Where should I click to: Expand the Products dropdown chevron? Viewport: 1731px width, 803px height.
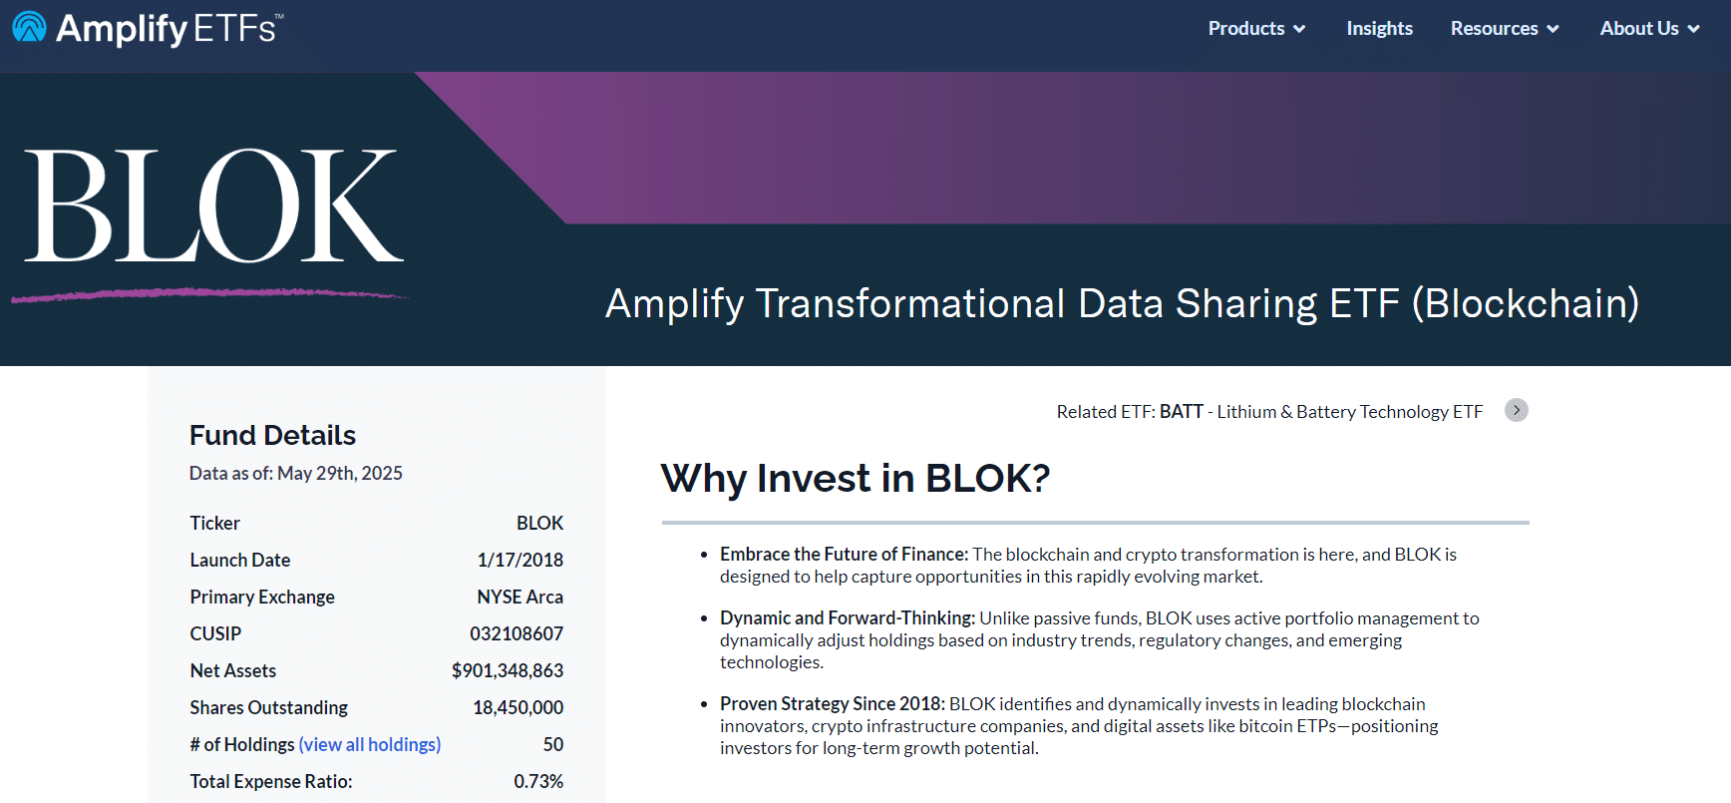click(x=1299, y=29)
